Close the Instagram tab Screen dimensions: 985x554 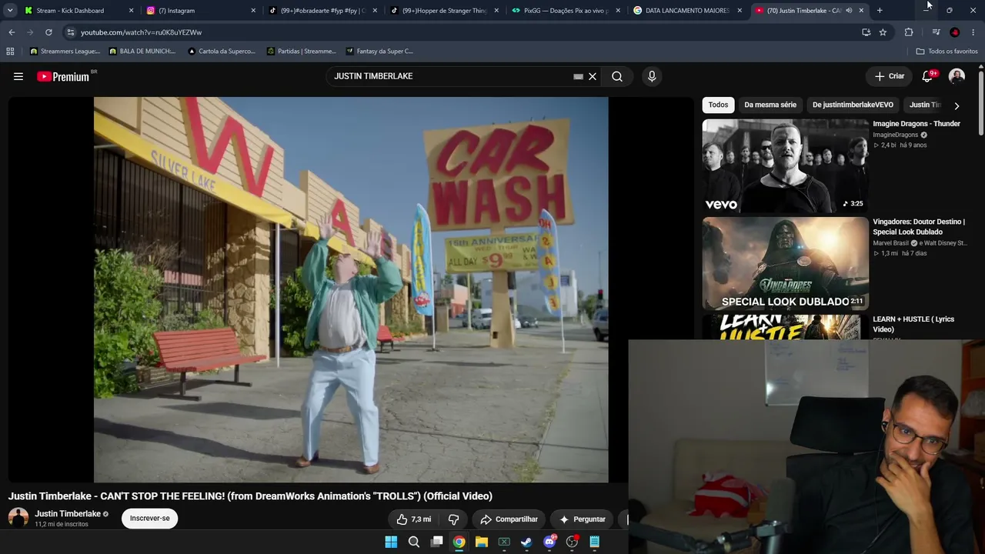click(253, 11)
